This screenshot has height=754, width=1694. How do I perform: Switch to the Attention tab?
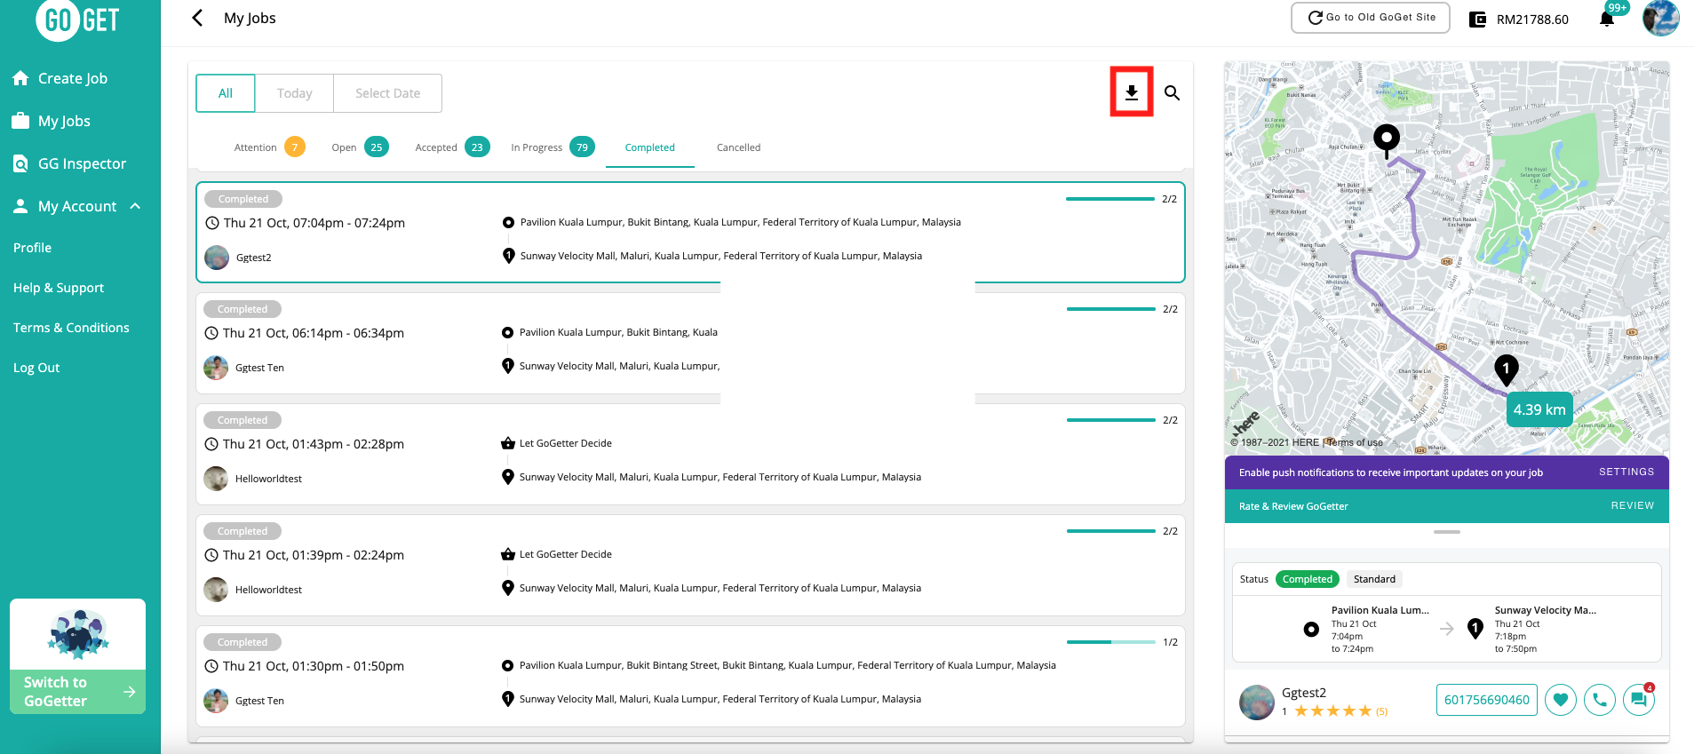coord(269,147)
